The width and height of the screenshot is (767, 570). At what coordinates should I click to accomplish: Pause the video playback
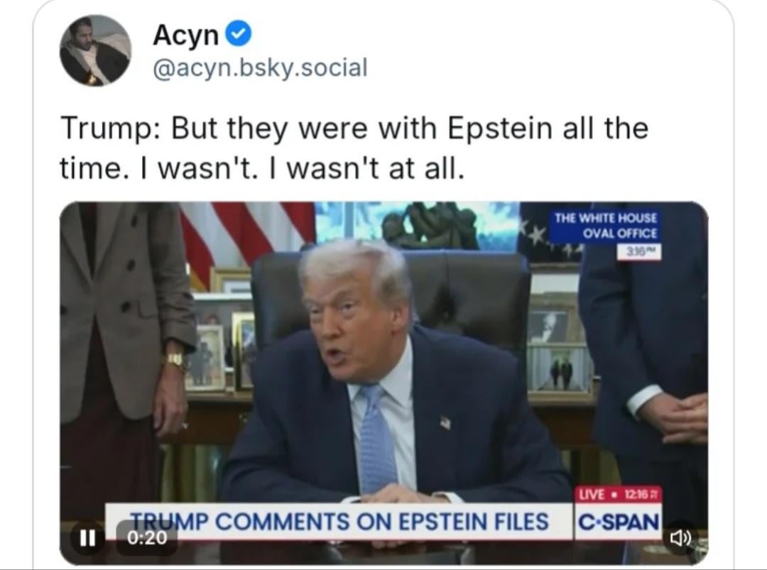coord(88,538)
